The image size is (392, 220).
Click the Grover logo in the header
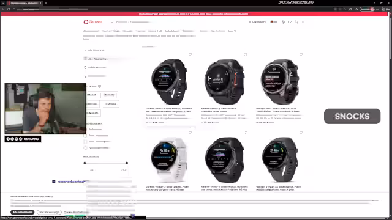click(x=92, y=22)
